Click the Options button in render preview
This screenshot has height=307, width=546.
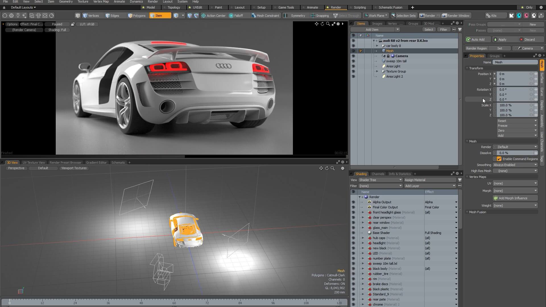coord(12,24)
